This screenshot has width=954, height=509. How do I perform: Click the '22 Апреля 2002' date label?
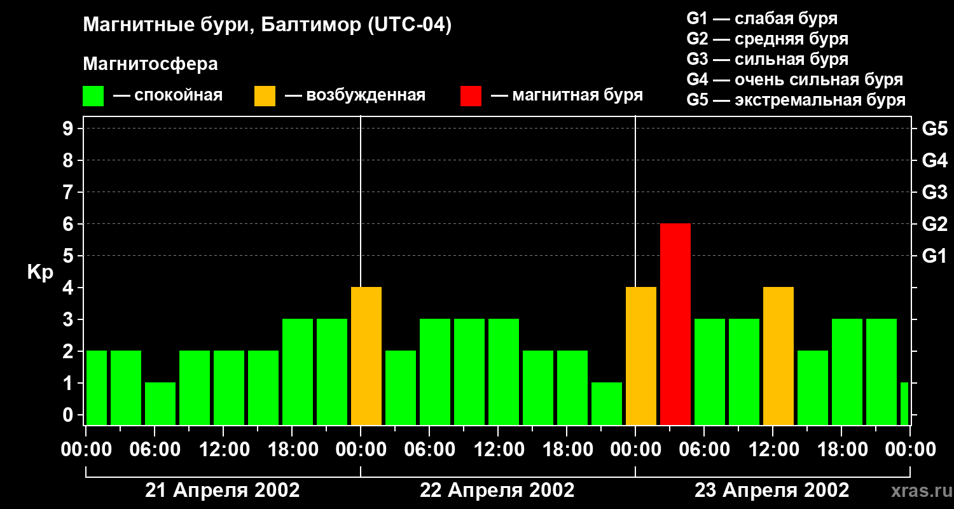pos(497,491)
